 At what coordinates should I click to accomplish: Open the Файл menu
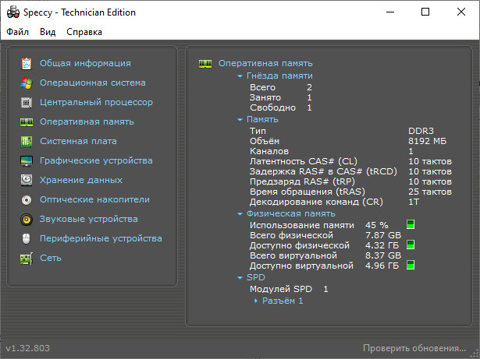(18, 32)
